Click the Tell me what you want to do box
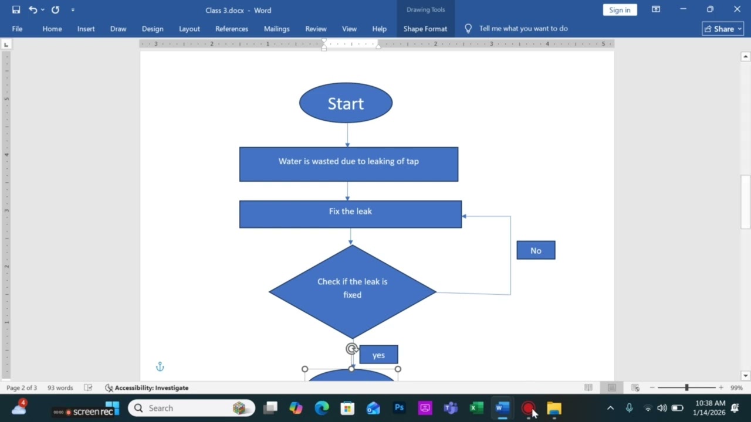This screenshot has height=422, width=751. pyautogui.click(x=516, y=29)
